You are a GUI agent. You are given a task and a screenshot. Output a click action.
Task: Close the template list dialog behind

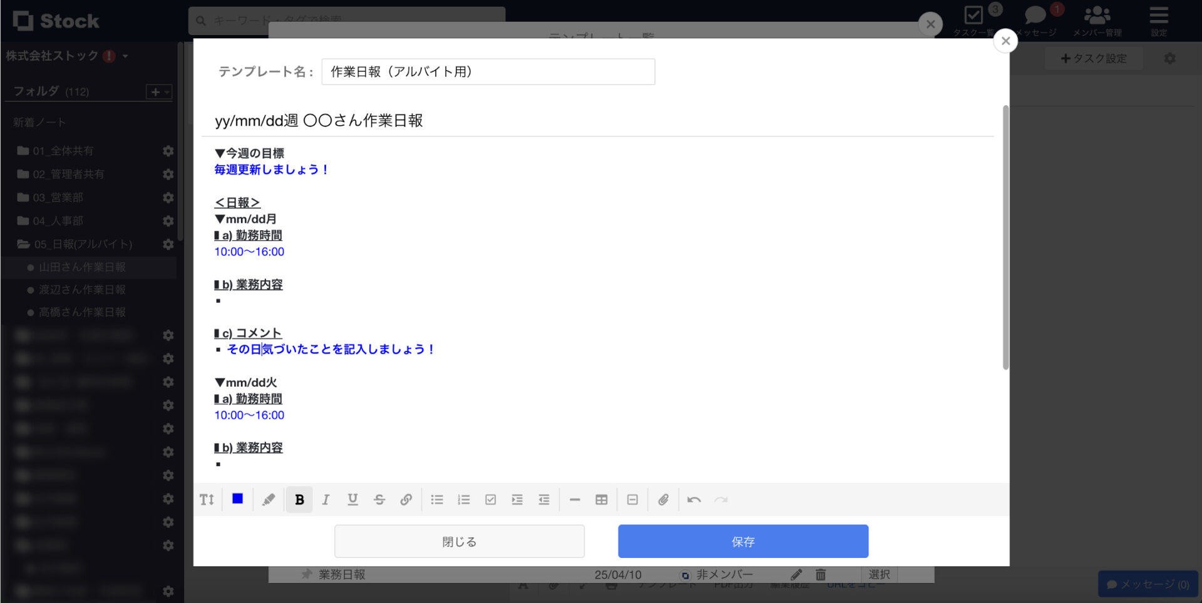click(930, 24)
